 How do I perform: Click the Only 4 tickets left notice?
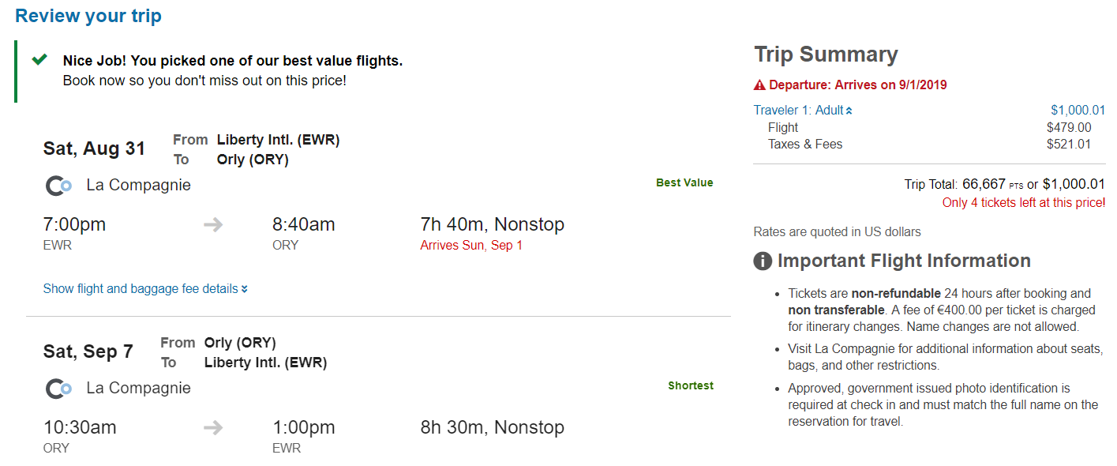click(x=1024, y=203)
